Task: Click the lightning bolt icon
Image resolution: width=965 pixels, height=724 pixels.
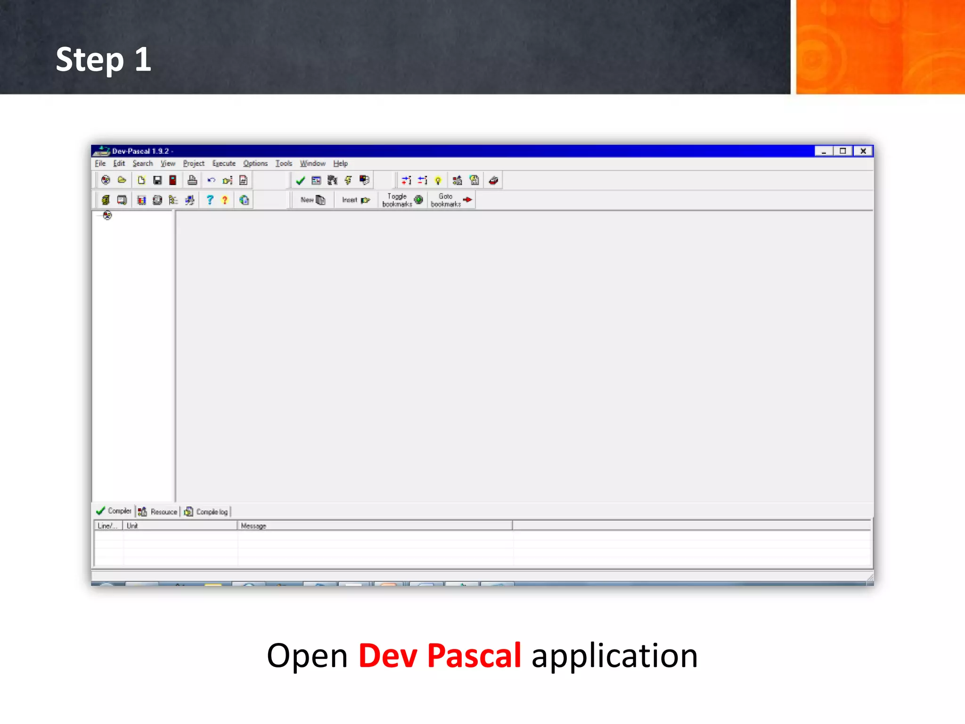Action: (348, 180)
